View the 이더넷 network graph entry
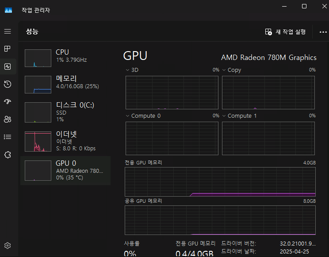The width and height of the screenshot is (329, 257). 65,140
